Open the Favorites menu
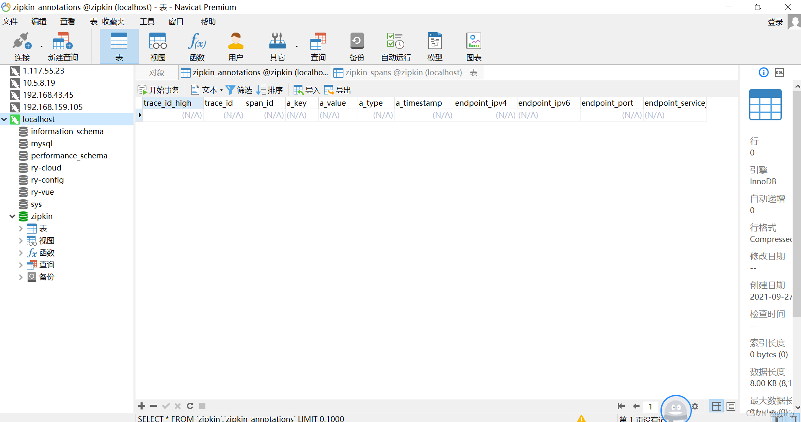The width and height of the screenshot is (801, 422). coord(113,22)
